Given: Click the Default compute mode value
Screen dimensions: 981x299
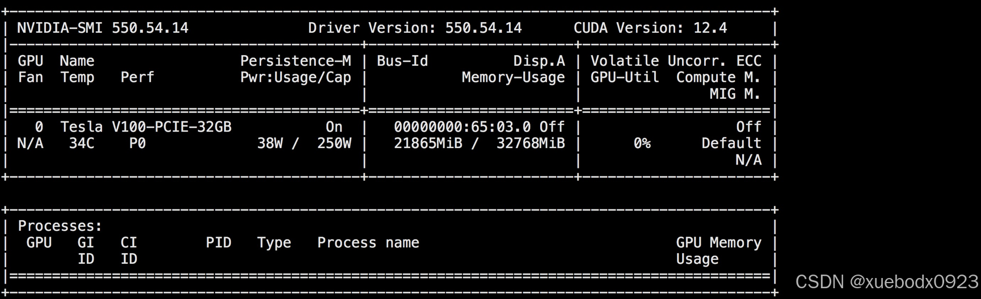Looking at the screenshot, I should coord(731,143).
